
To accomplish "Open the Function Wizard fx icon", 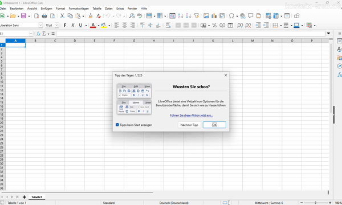I will pyautogui.click(x=38, y=34).
